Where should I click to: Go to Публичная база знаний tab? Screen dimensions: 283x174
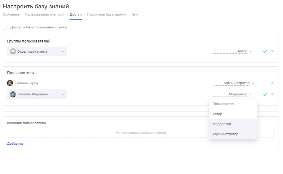pos(106,14)
